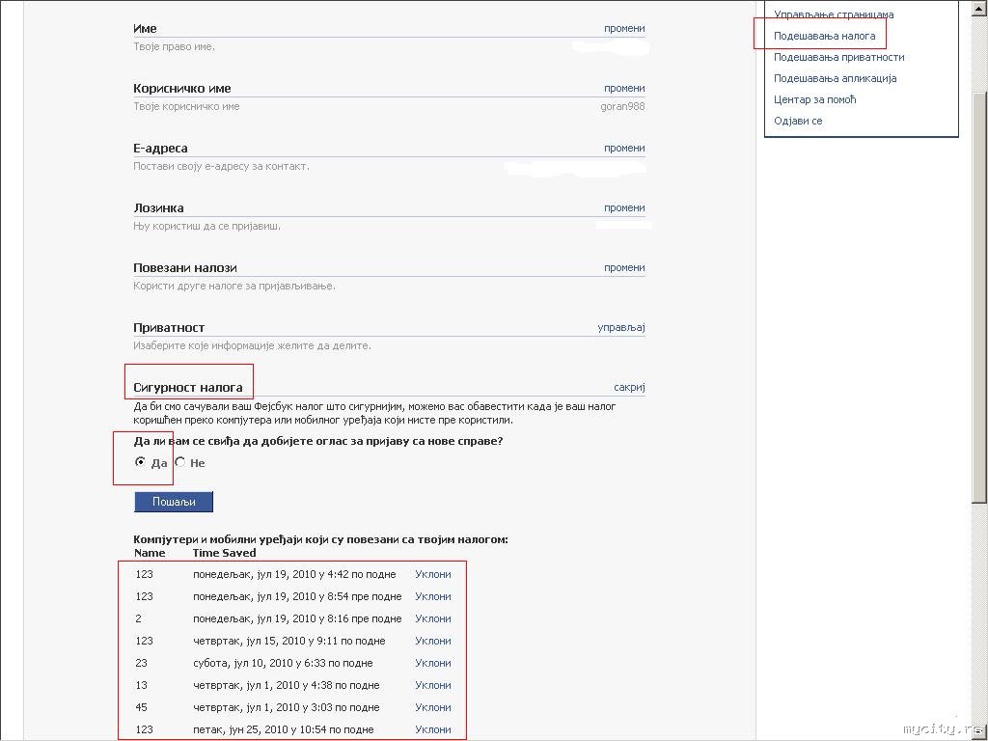Click the page's vertical scrollbar thumb

click(x=978, y=297)
